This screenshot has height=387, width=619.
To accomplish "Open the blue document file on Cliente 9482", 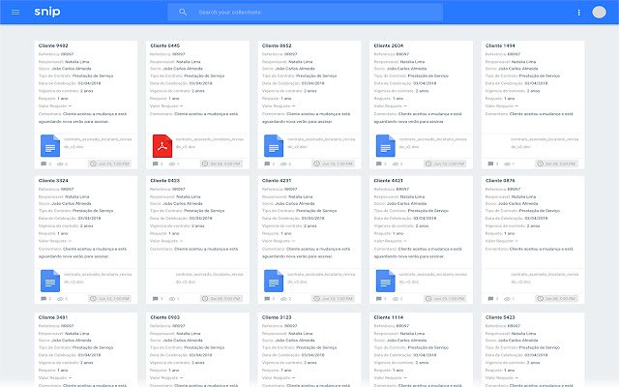I will click(x=50, y=146).
